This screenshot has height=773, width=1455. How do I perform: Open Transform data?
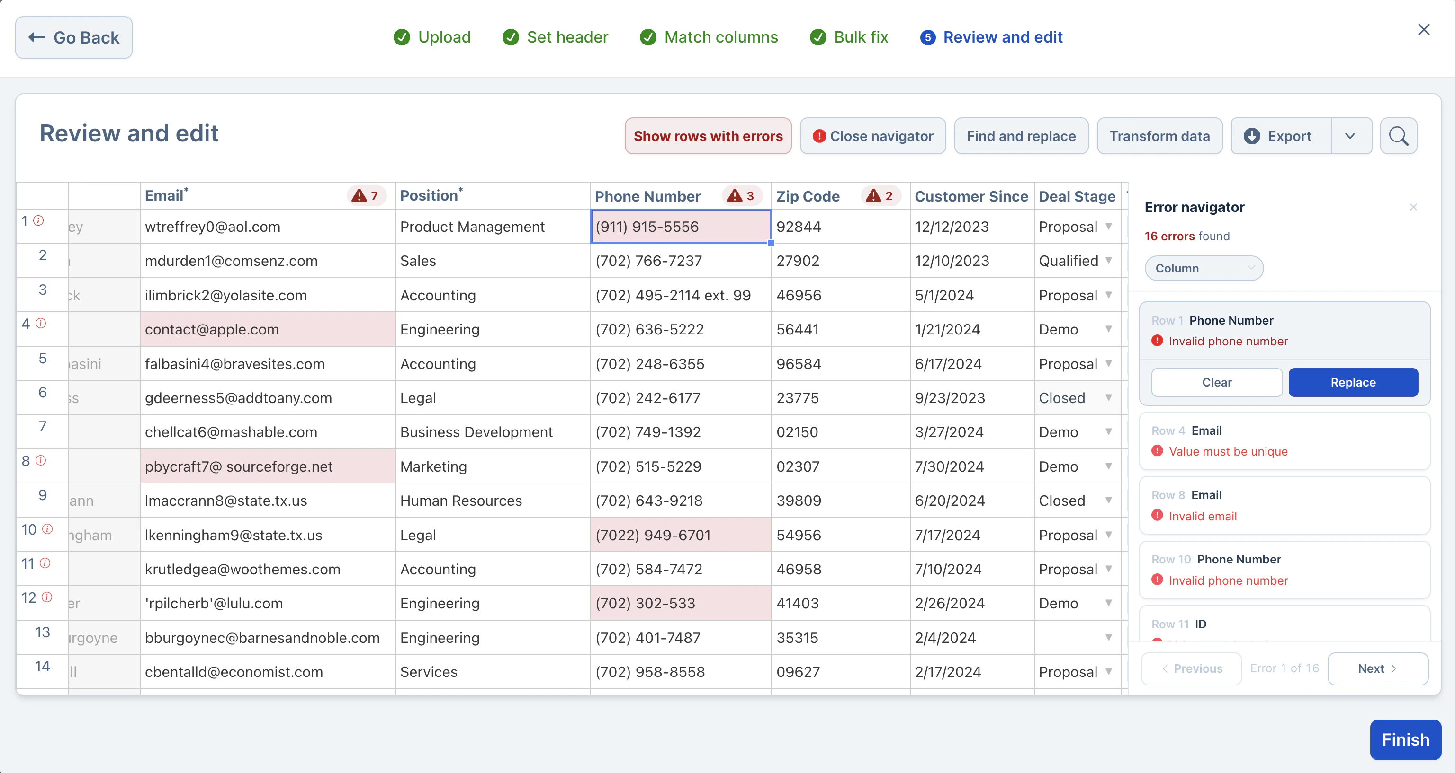[1159, 136]
